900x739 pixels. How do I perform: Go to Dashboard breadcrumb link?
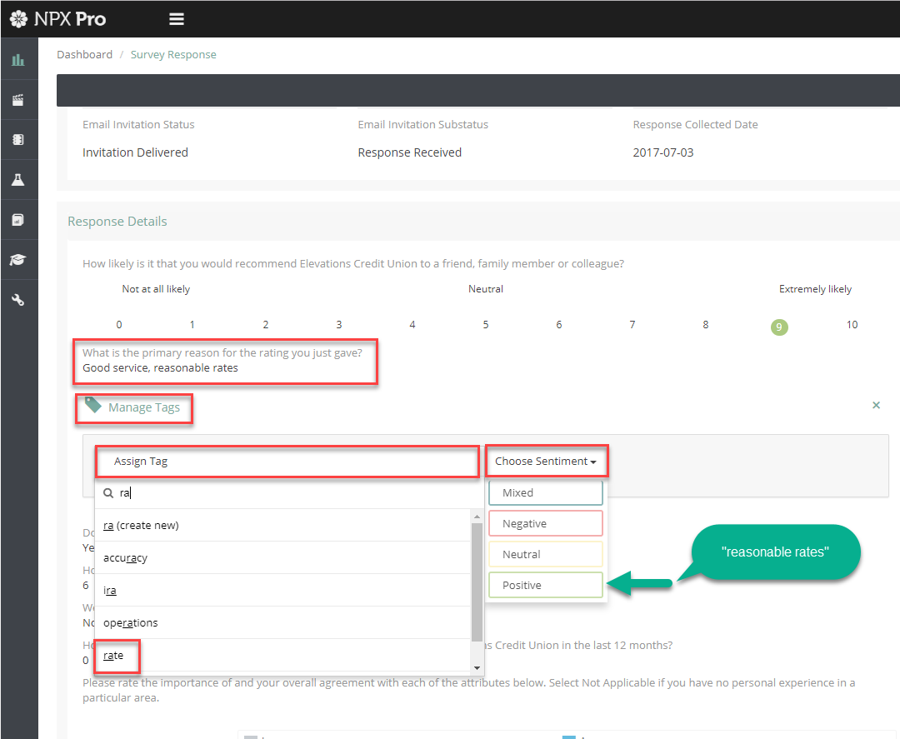pyautogui.click(x=84, y=55)
